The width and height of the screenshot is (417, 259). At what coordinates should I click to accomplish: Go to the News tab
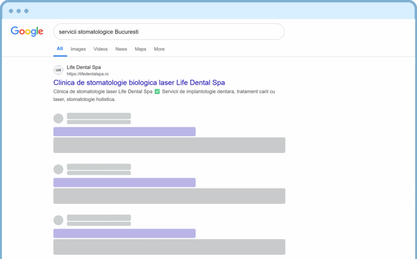point(121,49)
